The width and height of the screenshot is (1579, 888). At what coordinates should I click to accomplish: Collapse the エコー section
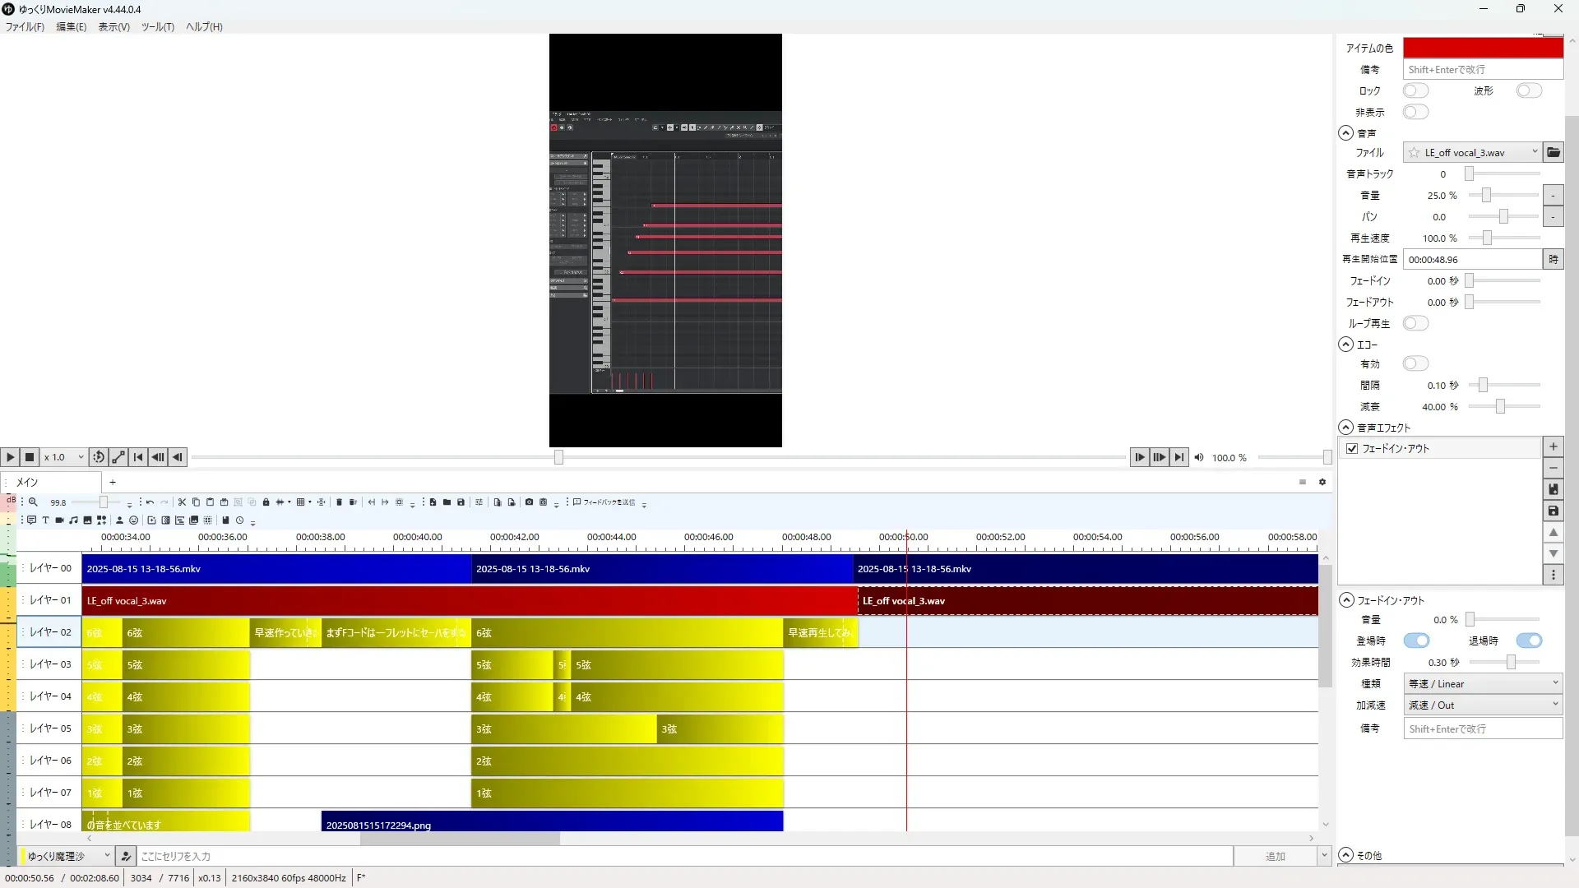(x=1345, y=345)
